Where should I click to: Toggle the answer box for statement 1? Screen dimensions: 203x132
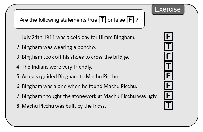coord(168,37)
